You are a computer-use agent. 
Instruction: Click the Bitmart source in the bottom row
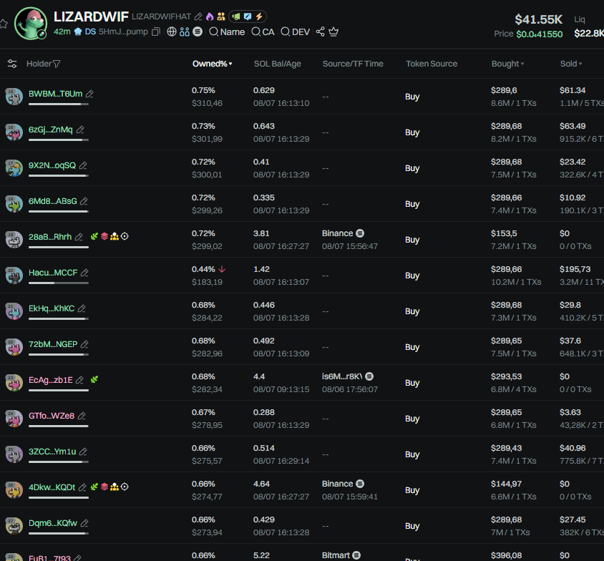(x=341, y=555)
